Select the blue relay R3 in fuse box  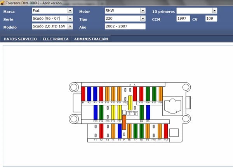95,94
